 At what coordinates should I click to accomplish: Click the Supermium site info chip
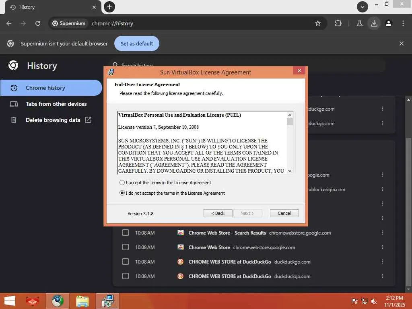[x=69, y=23]
